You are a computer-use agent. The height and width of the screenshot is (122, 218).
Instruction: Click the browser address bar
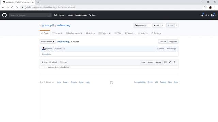(x=111, y=7)
